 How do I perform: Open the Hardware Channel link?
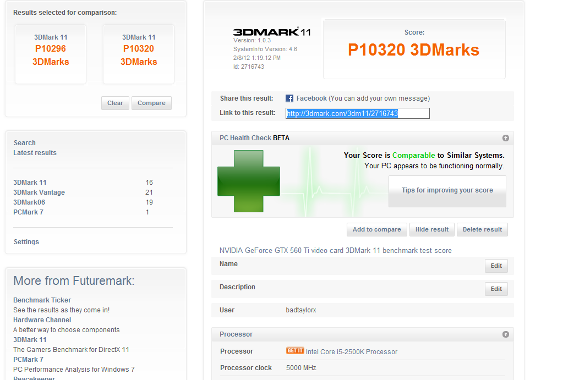[42, 320]
